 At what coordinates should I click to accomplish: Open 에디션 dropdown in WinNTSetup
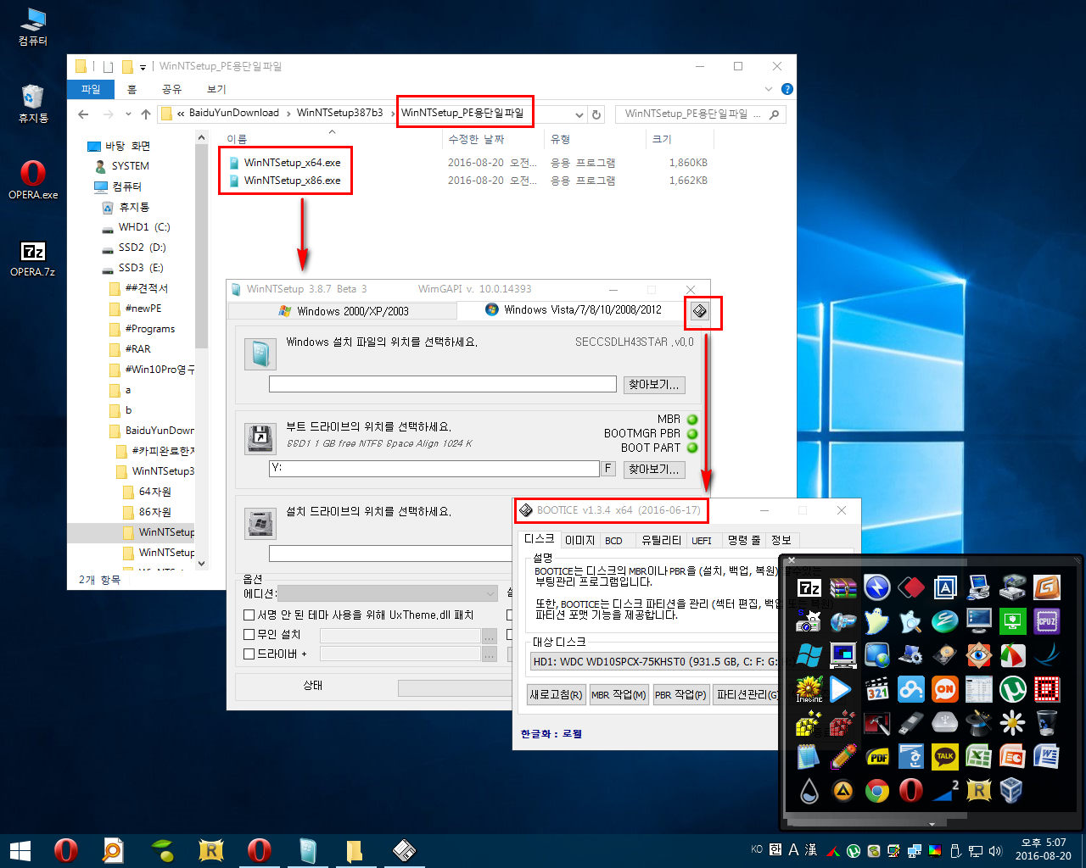click(388, 593)
